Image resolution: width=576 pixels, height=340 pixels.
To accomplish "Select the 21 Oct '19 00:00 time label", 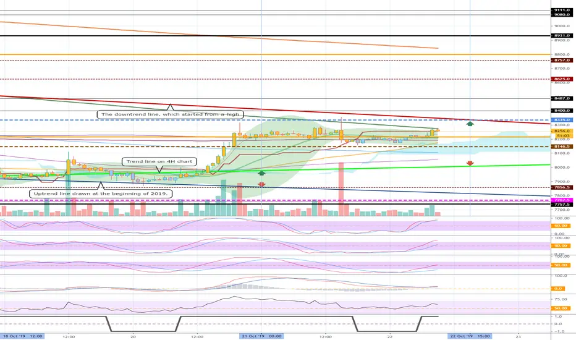I will (x=261, y=336).
